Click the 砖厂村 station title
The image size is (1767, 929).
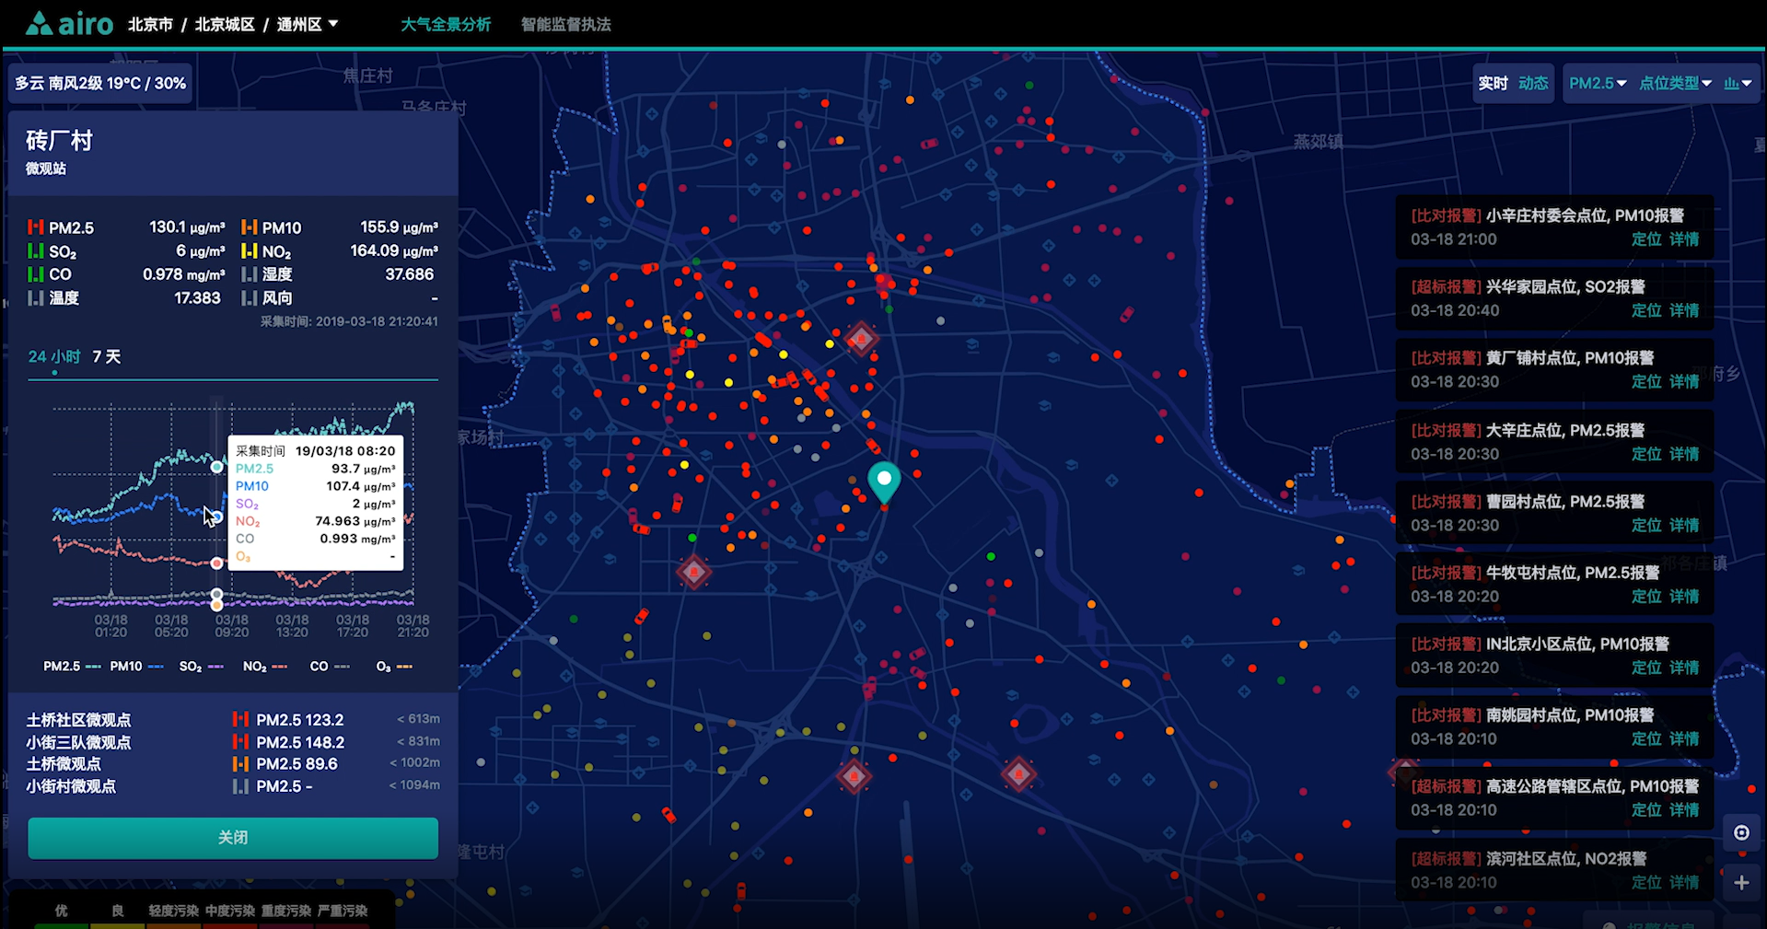tap(60, 141)
